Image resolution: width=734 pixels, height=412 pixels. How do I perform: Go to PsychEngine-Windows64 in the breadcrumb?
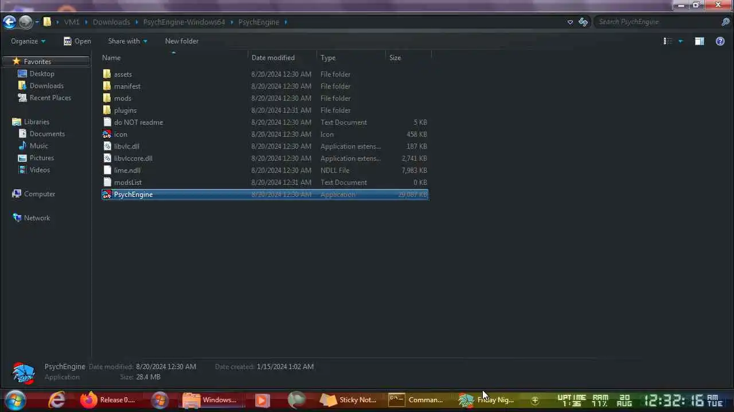point(184,22)
